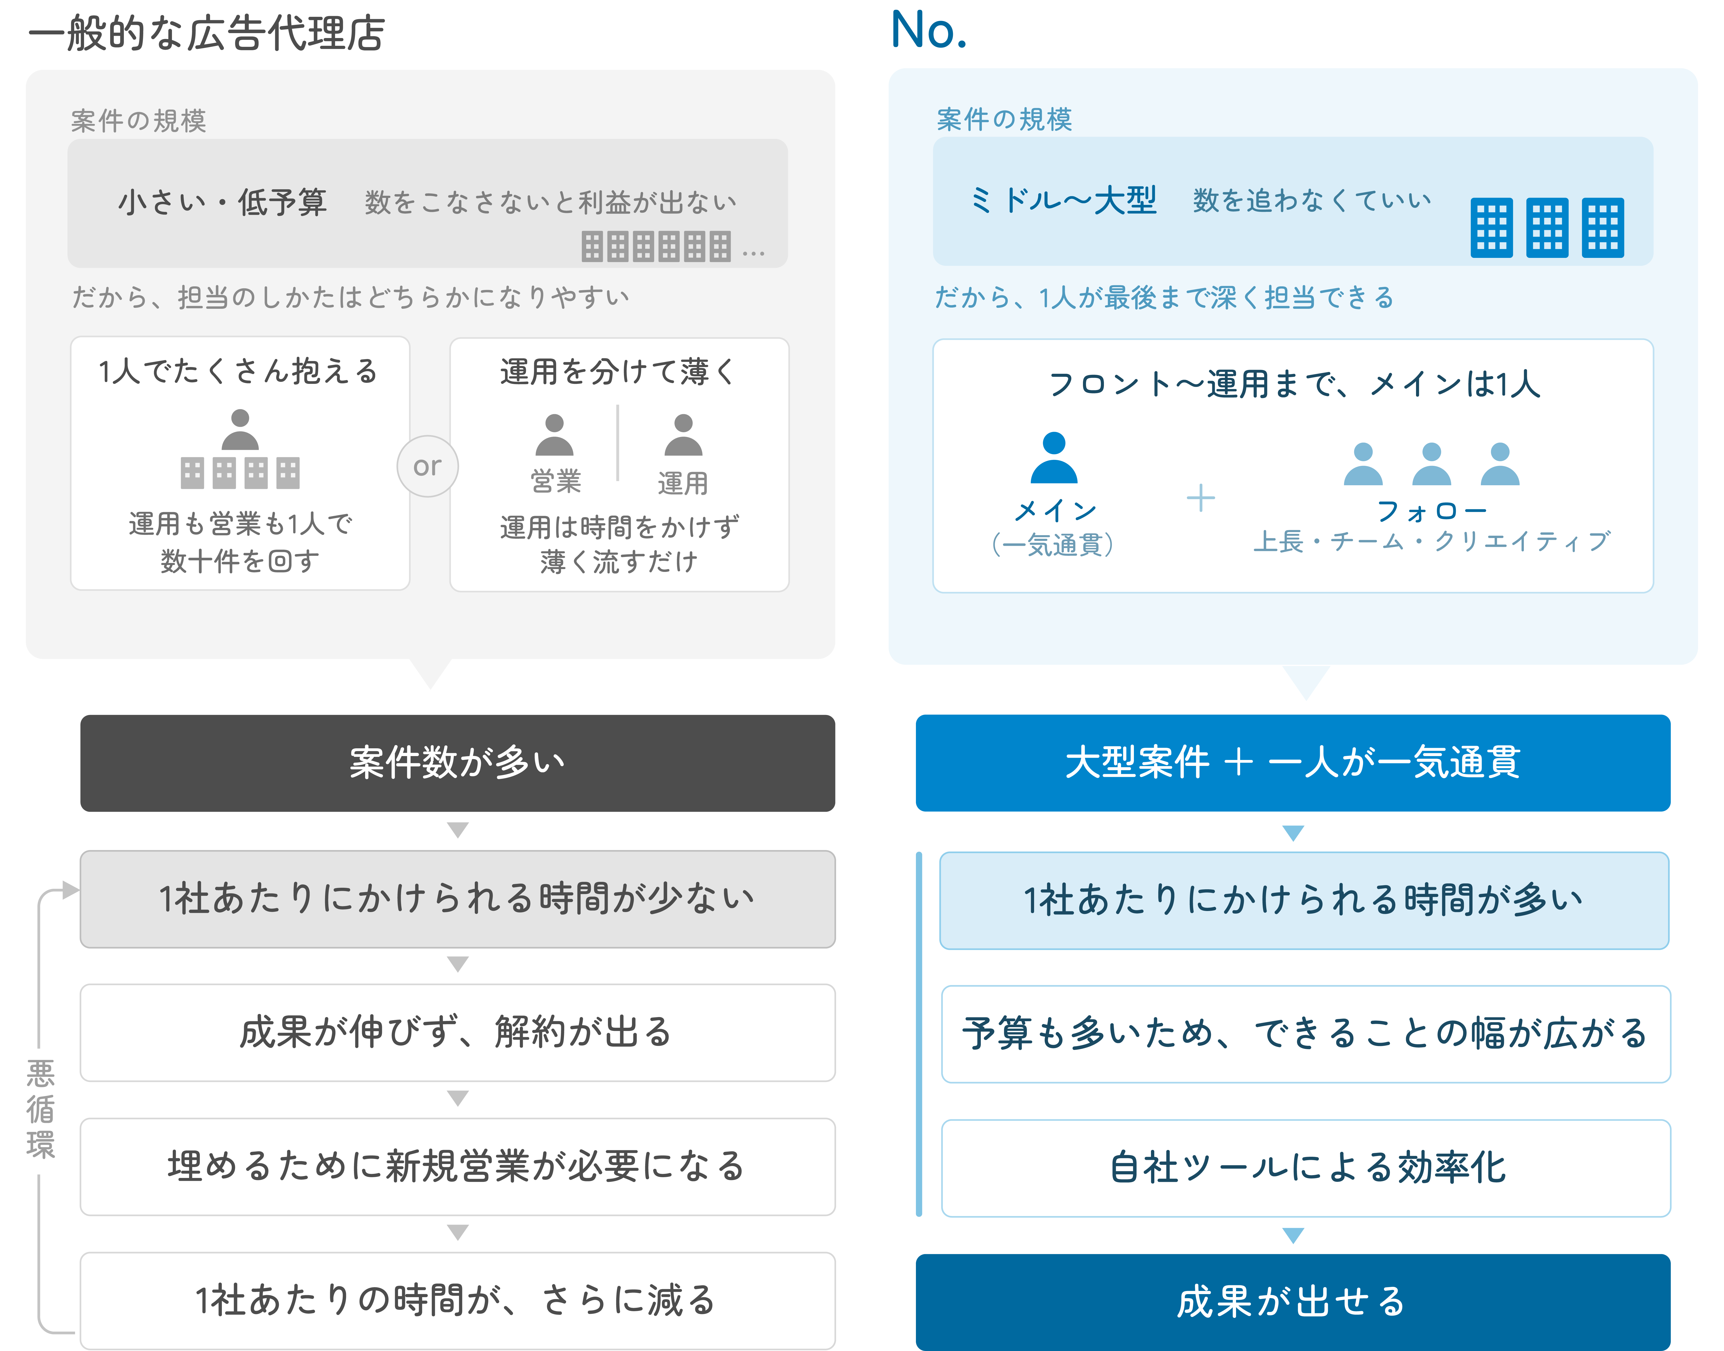Click the caption 運用も営業も1人で数十件を回す
1724x1351 pixels.
coord(240,543)
